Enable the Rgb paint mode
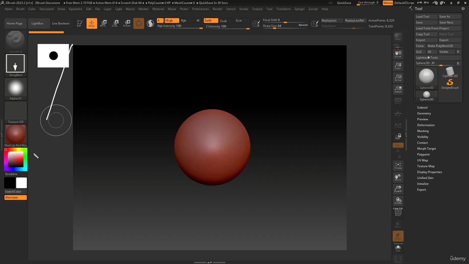469x264 pixels. tap(184, 21)
